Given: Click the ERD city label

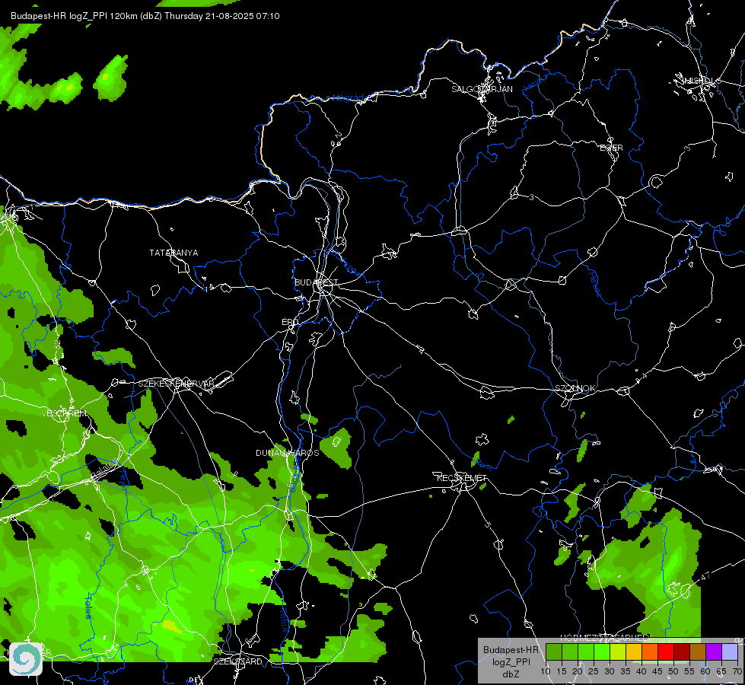Looking at the screenshot, I should coord(290,322).
